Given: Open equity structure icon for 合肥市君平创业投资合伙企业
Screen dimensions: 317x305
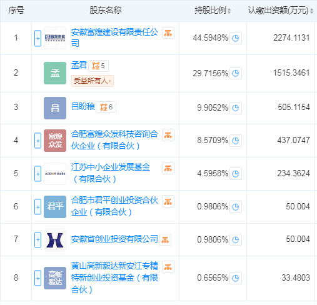Looking at the screenshot, I should click(x=168, y=201).
